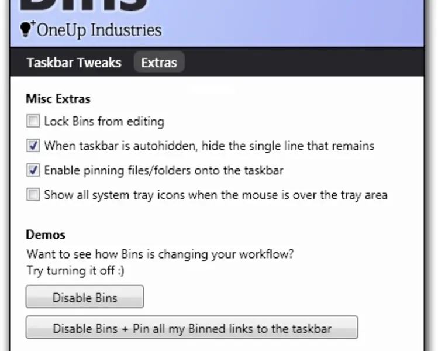Switch to the Taskbar Tweaks tab
This screenshot has width=438, height=351.
pos(74,63)
